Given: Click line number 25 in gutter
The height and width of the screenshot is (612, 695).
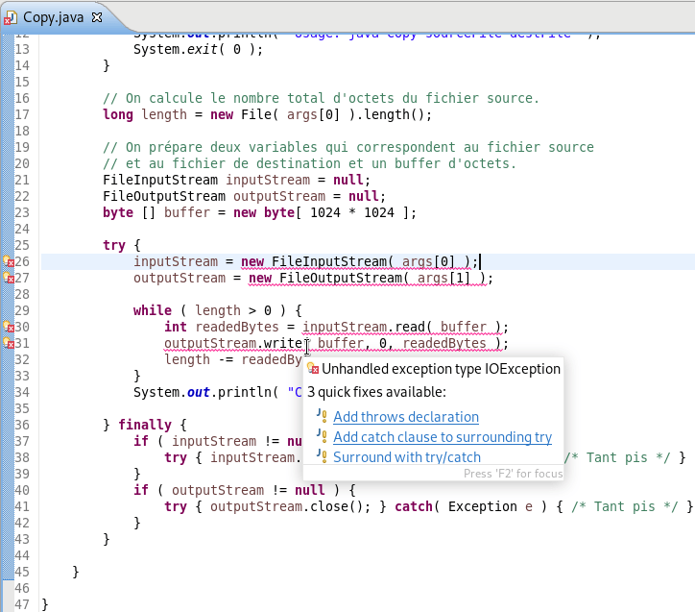Looking at the screenshot, I should (22, 245).
